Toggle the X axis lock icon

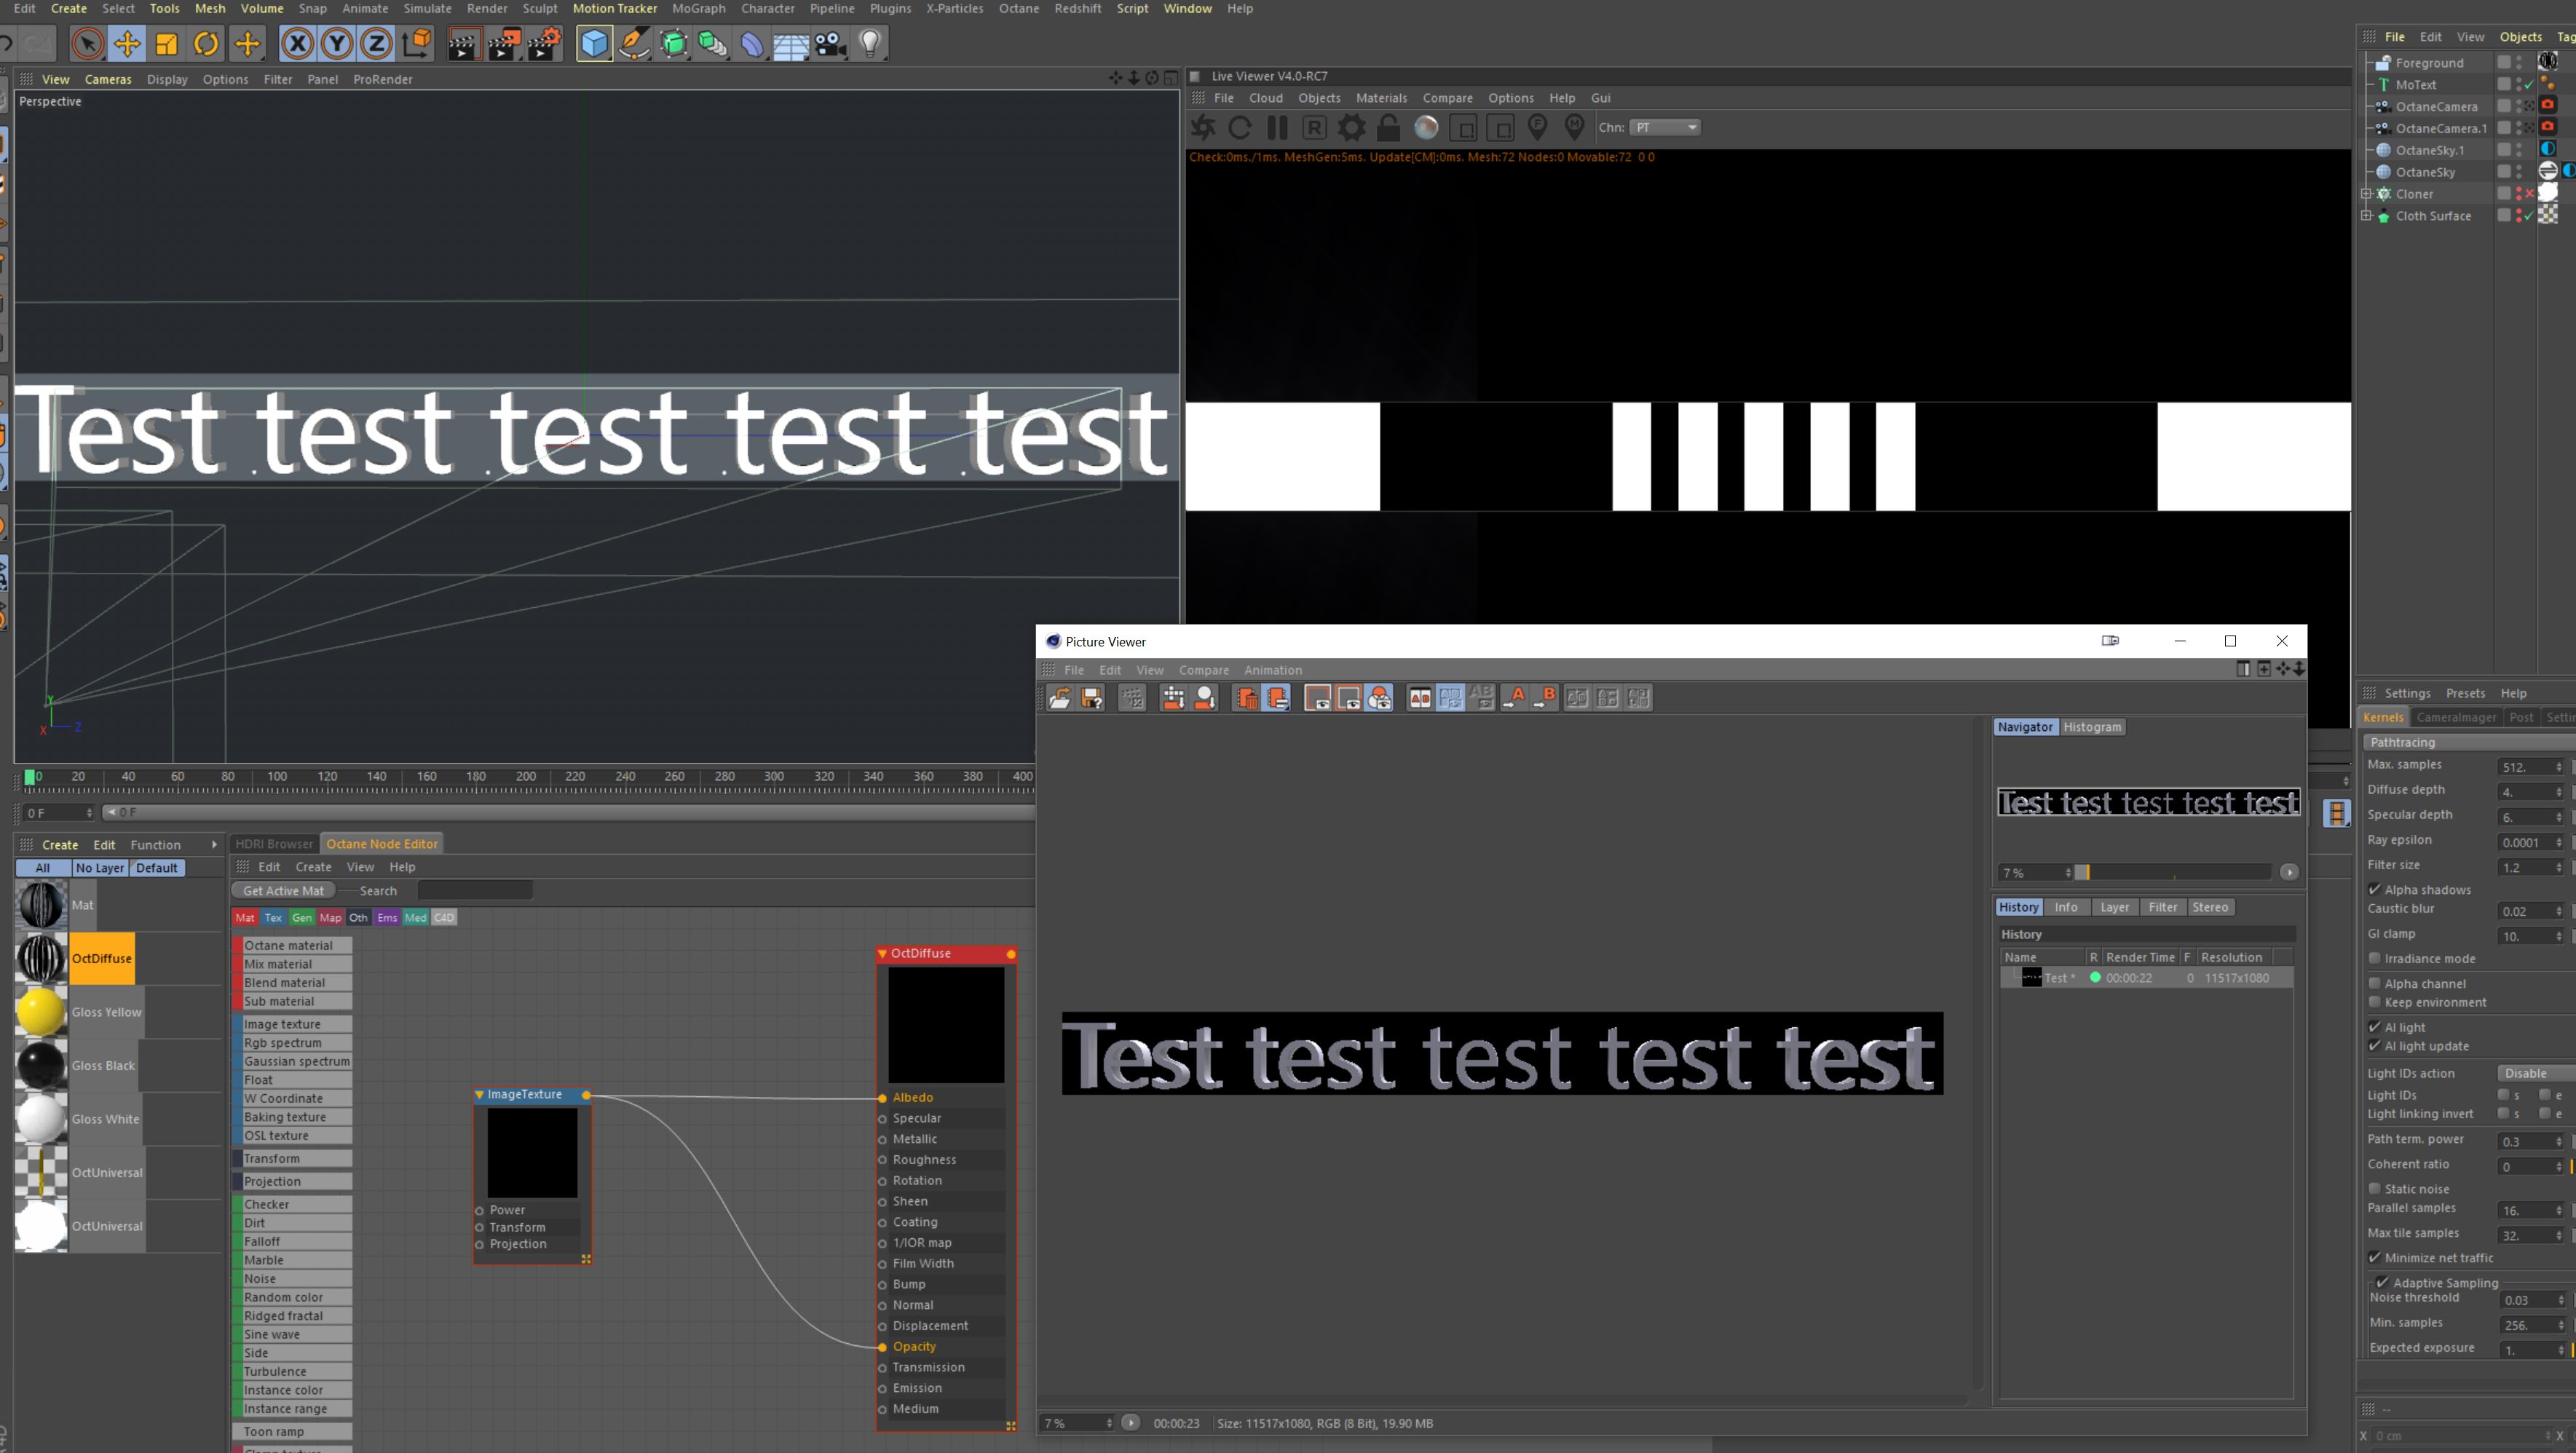pos(297,44)
